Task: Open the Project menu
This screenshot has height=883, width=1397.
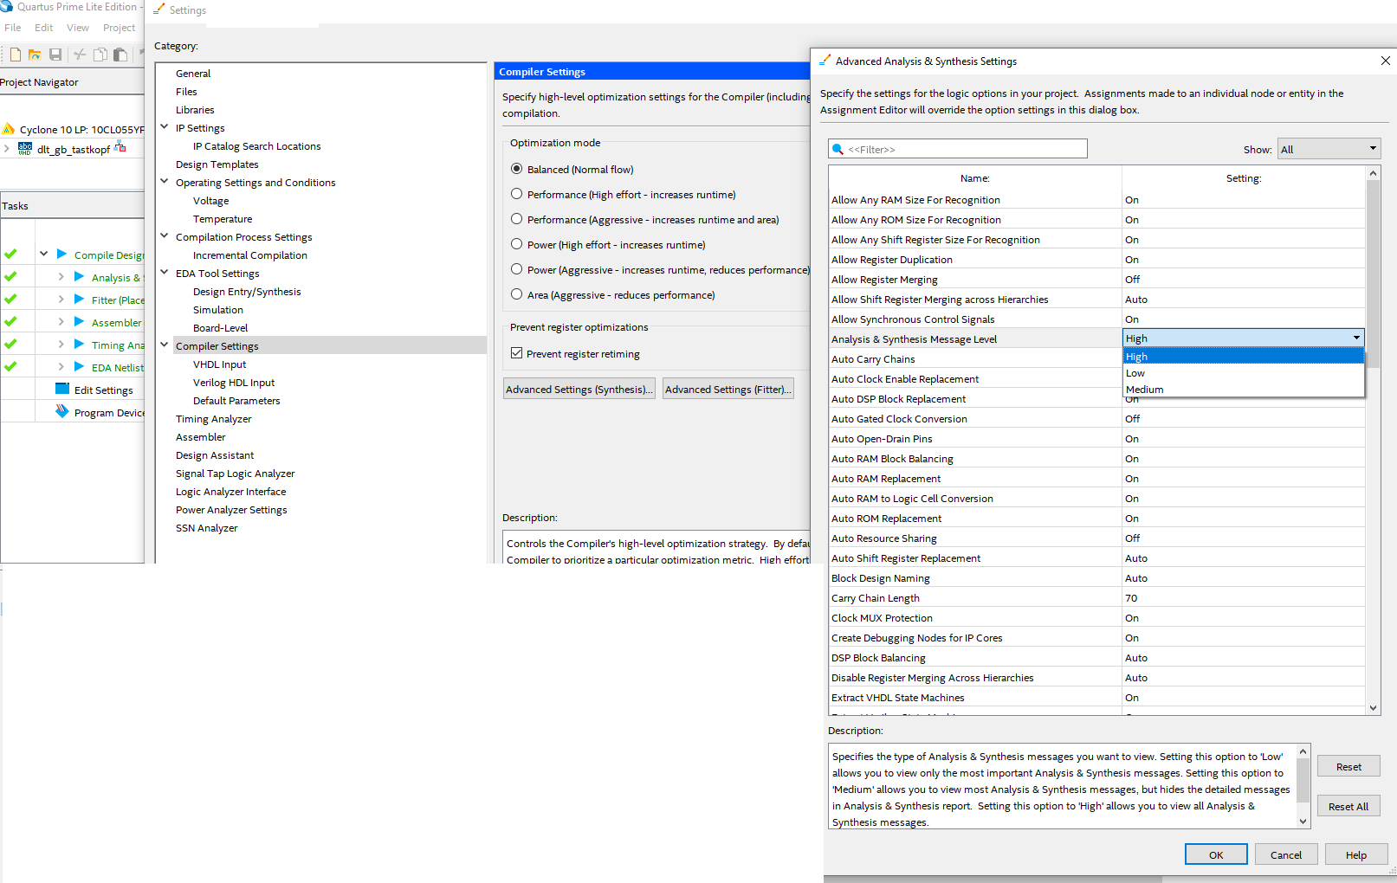Action: pyautogui.click(x=120, y=28)
